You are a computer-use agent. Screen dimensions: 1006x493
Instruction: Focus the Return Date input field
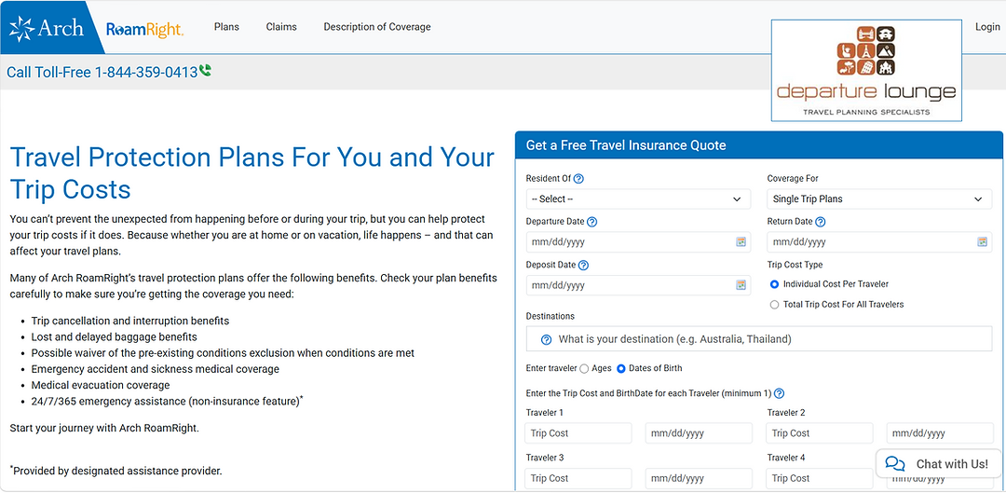879,242
